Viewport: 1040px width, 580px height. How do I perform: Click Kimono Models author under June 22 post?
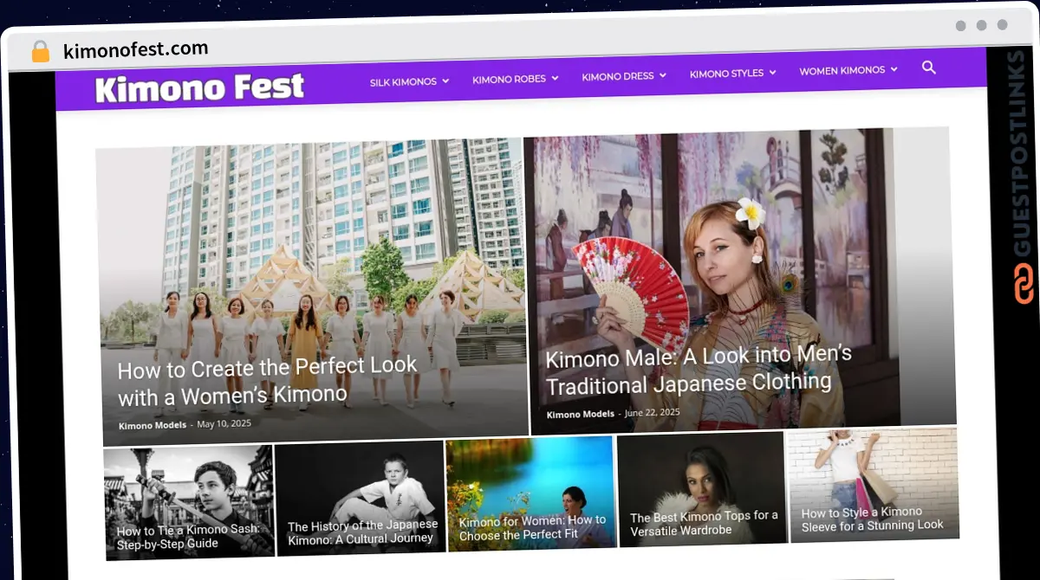(580, 414)
